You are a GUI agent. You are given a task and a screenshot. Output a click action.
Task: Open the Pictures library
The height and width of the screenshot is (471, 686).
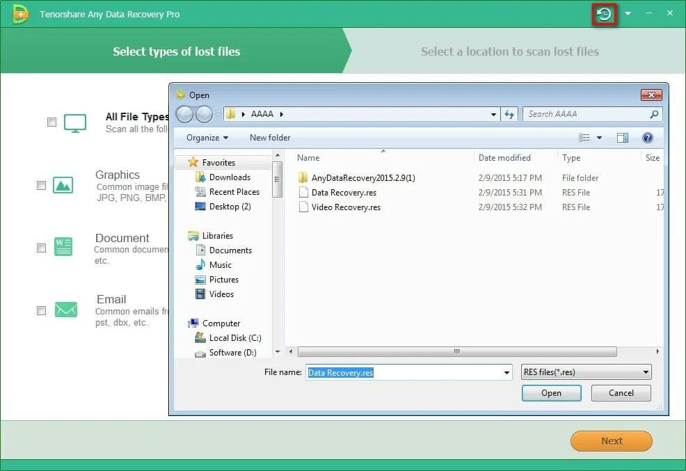click(x=223, y=280)
